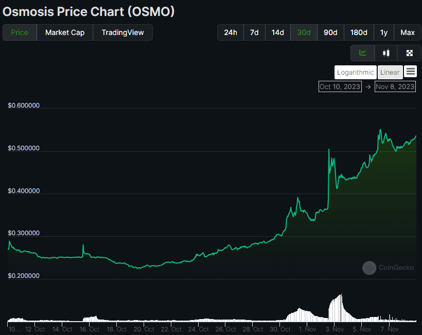Screen dimensions: 422x335
Task: Click the 24. Oct date label
Action: (x=198, y=329)
